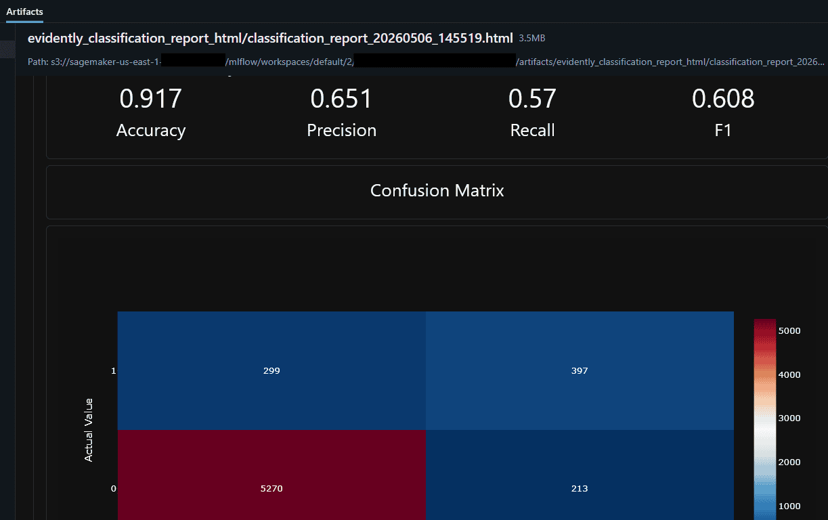Click the 0.917 accuracy value
Viewport: 828px width, 520px height.
tap(151, 99)
